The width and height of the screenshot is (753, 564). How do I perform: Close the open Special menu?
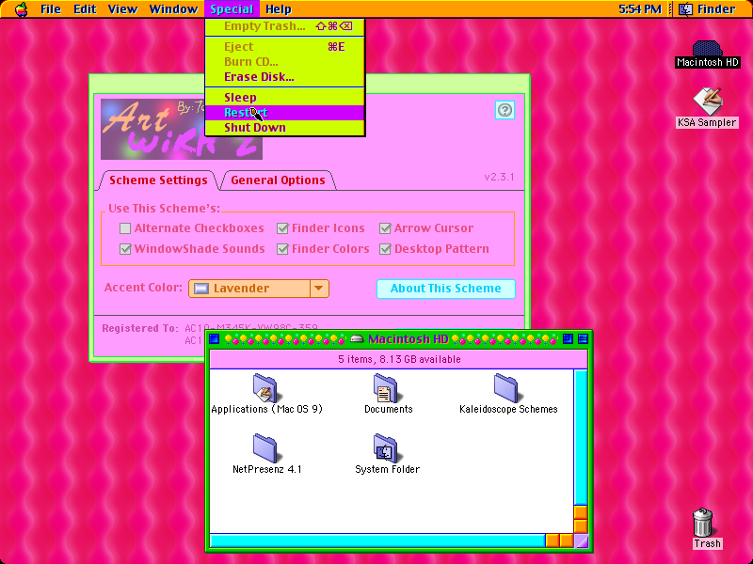pos(232,9)
